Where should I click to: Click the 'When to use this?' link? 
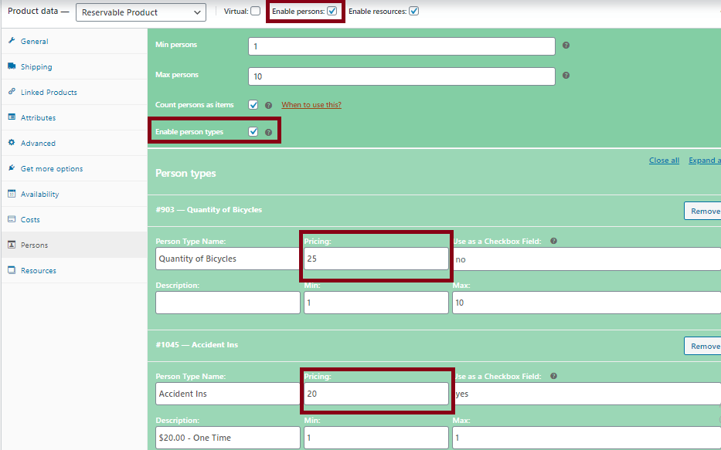pos(311,105)
